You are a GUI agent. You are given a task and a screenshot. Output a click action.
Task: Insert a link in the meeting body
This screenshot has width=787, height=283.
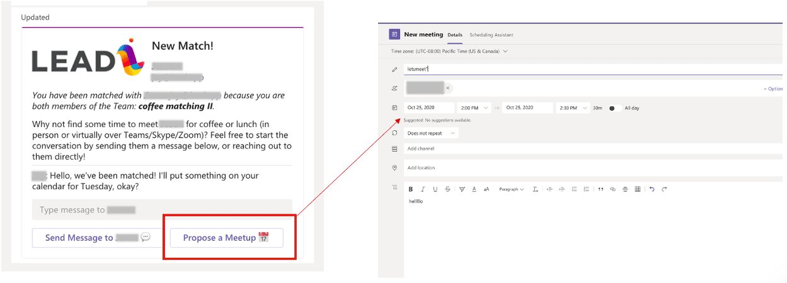point(612,189)
